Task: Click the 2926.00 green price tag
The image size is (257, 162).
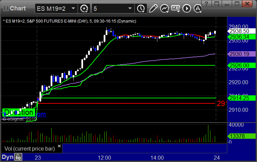Action: click(241, 65)
